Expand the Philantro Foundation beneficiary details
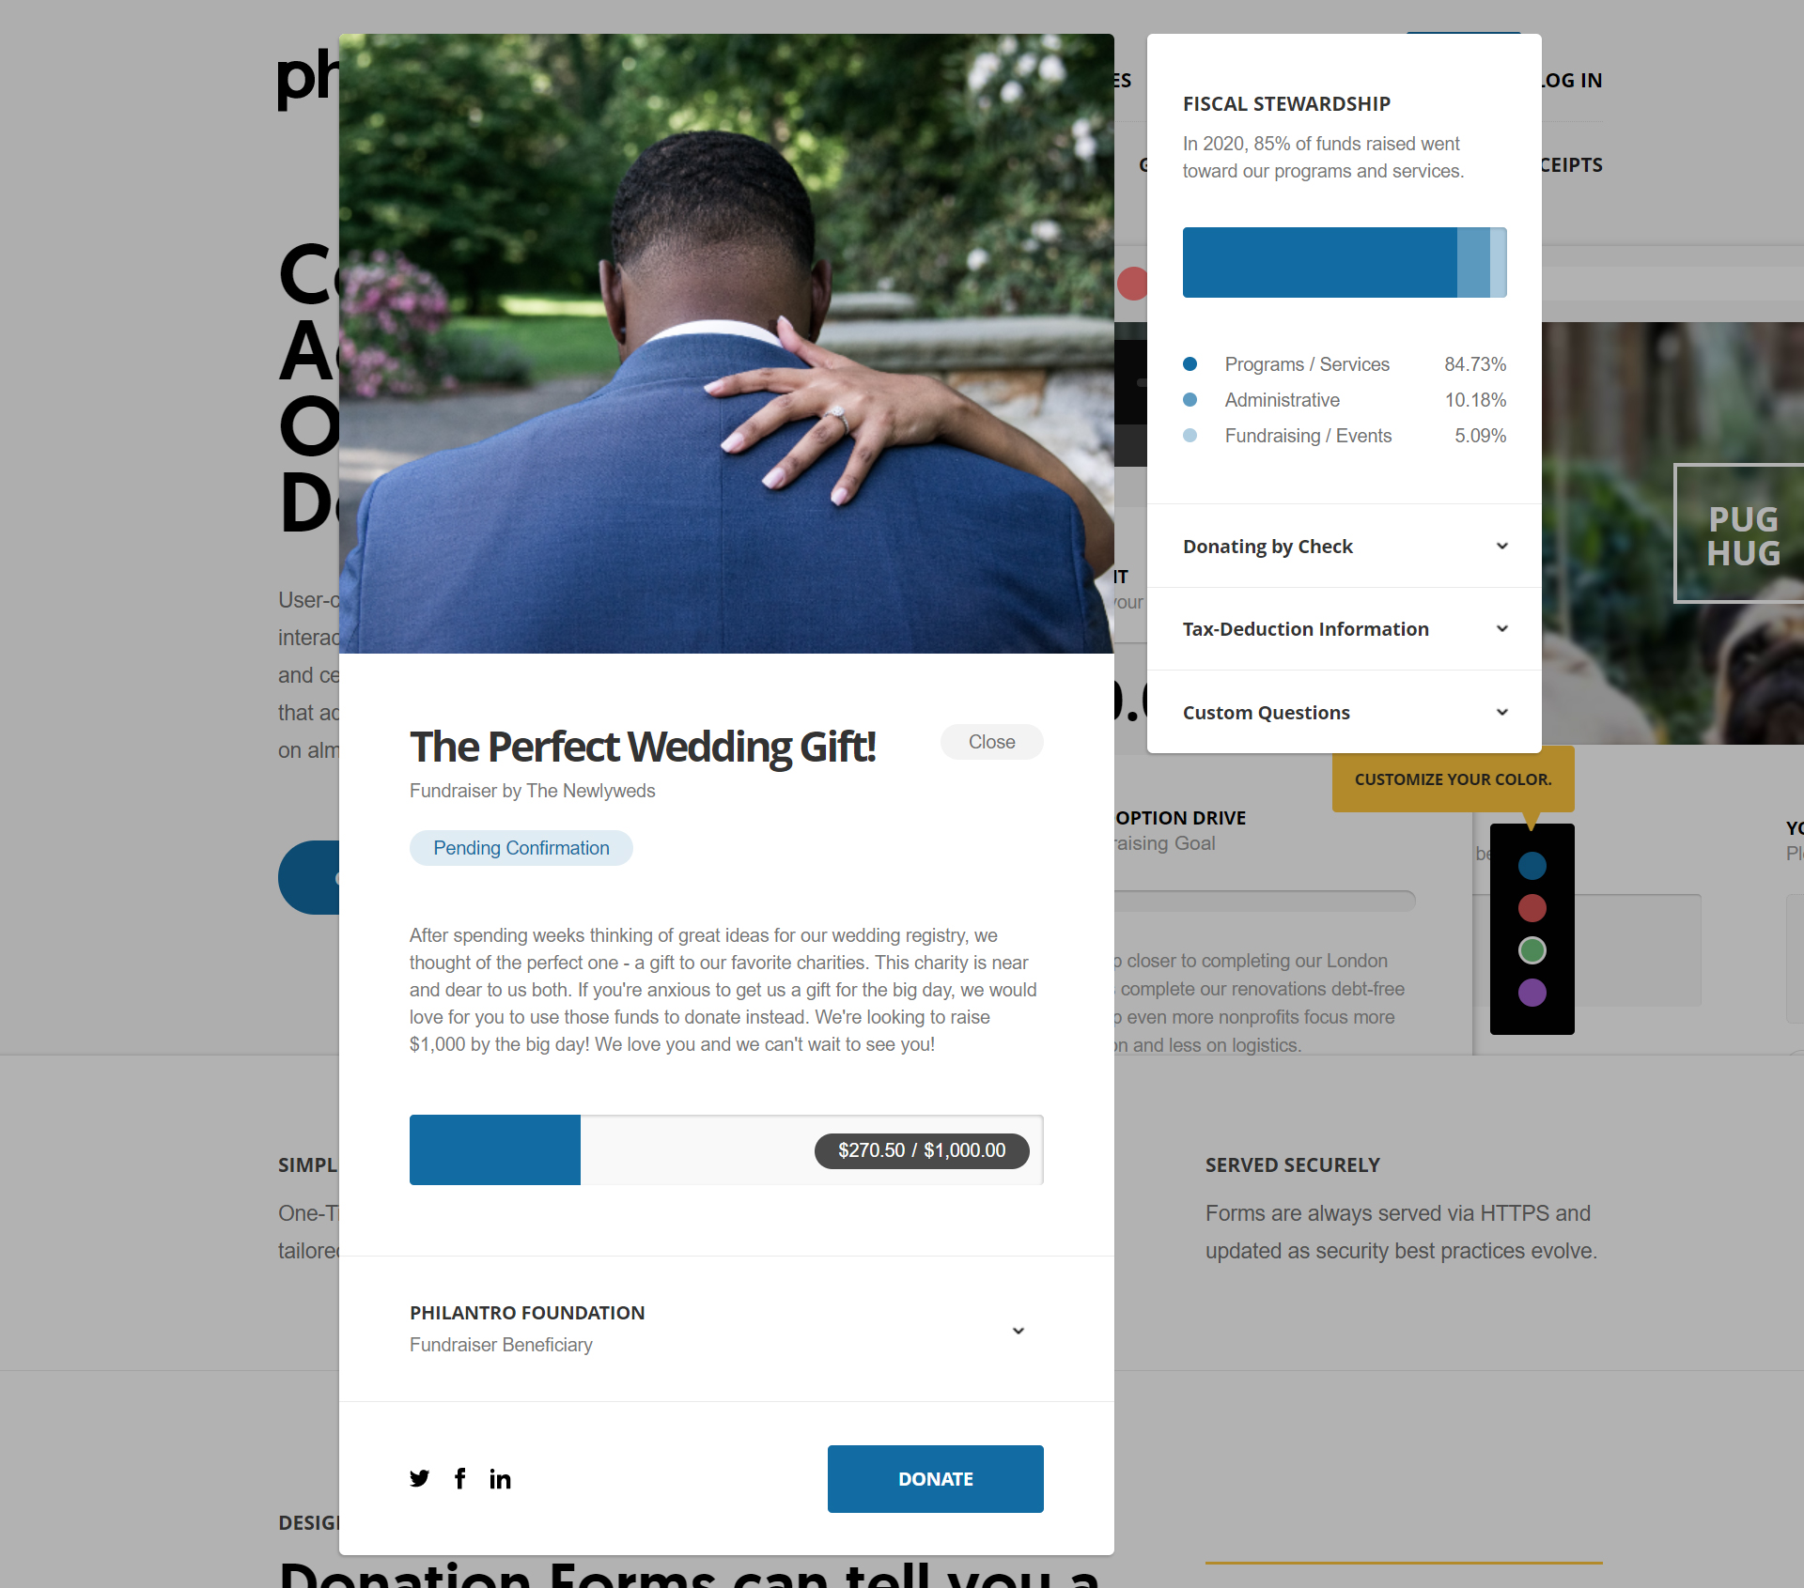 pos(1017,1329)
